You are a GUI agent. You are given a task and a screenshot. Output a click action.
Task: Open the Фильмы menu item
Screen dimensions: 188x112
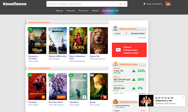[x=71, y=11]
